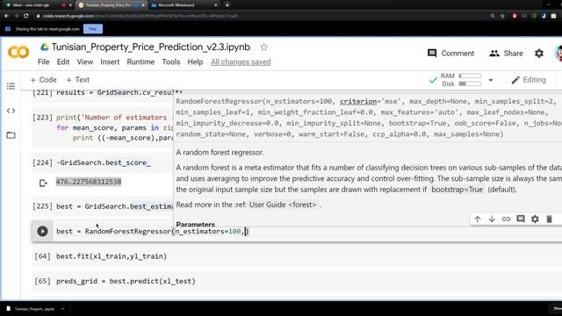The image size is (562, 316).
Task: Stop sharing this tab to meet.google.com
Action: pyautogui.click(x=93, y=29)
